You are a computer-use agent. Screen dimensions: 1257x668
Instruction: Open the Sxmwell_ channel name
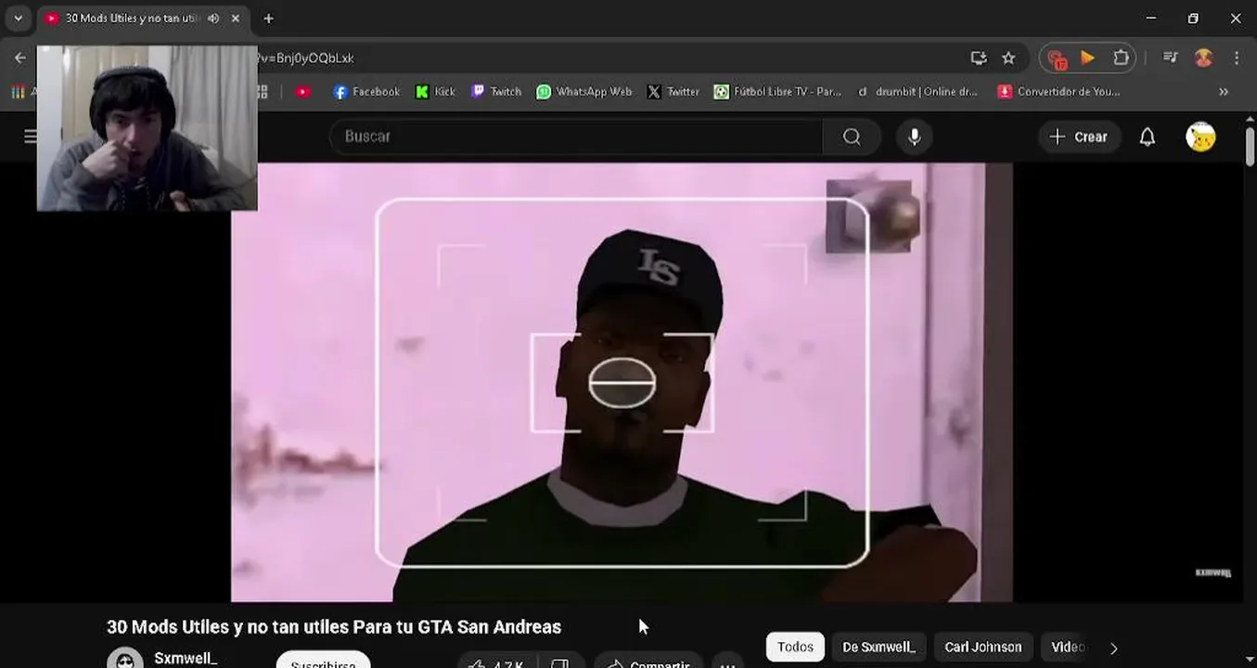point(186,658)
